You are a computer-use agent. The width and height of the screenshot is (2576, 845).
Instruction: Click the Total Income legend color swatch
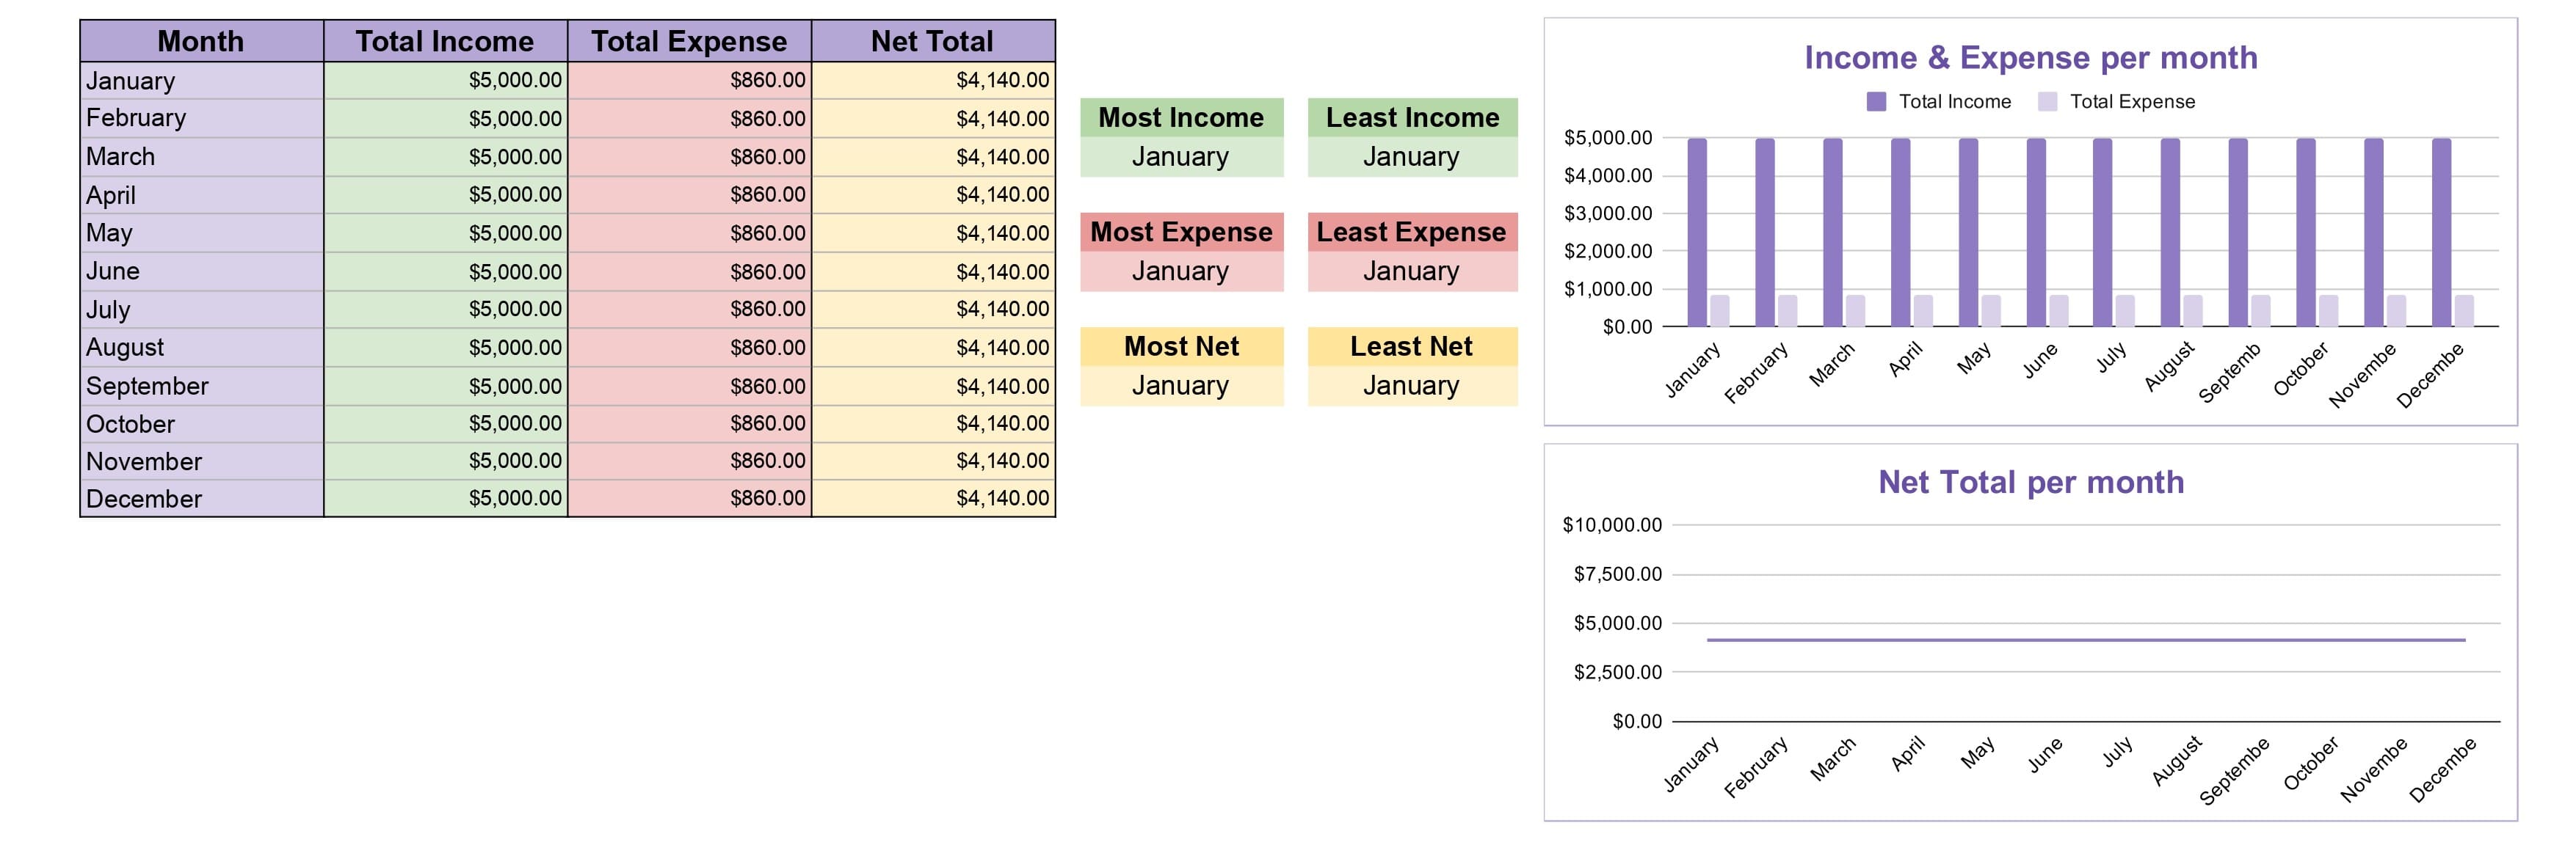[x=1876, y=102]
